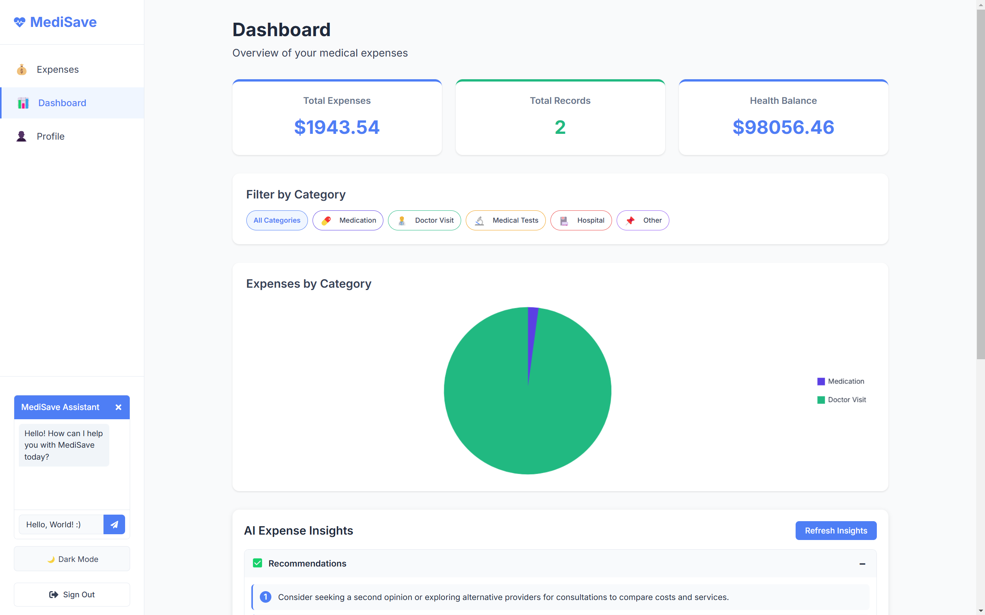
Task: Click the Profile silhouette icon
Action: 22,136
